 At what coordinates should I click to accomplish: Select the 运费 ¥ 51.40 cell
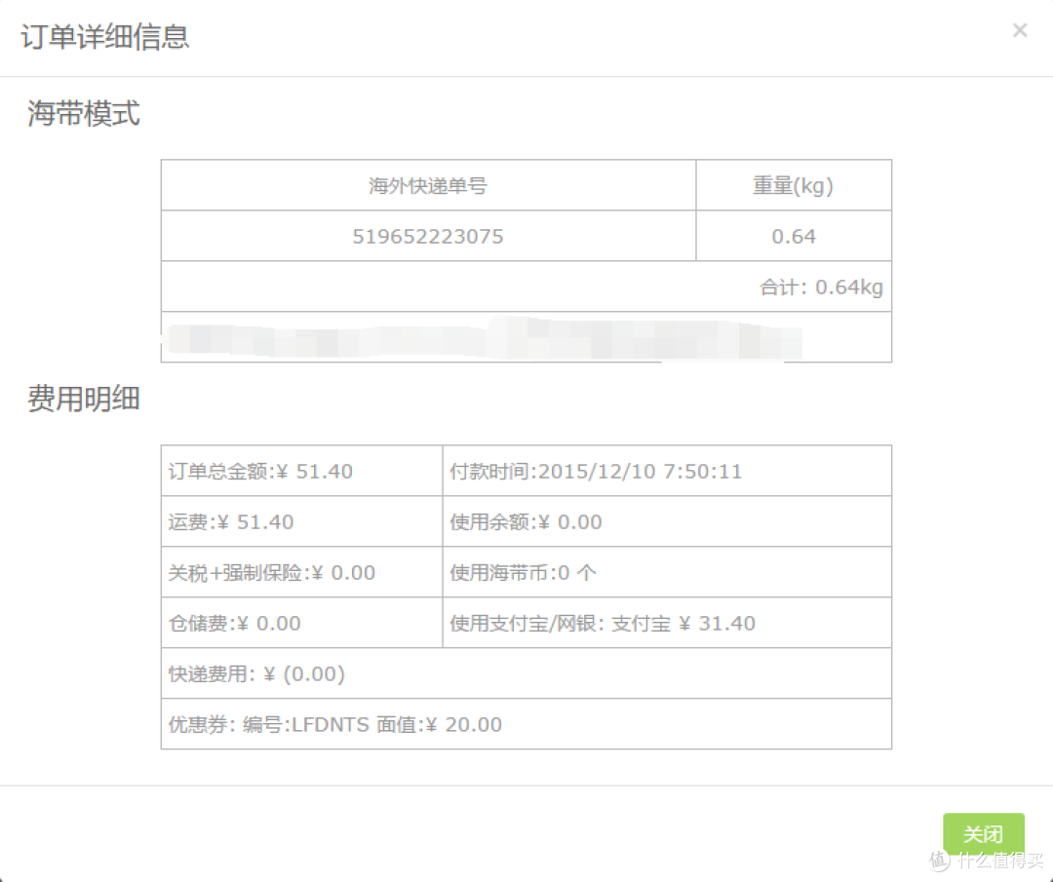(301, 521)
